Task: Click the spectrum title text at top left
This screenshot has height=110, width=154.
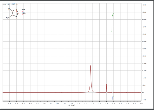Action: [10, 4]
